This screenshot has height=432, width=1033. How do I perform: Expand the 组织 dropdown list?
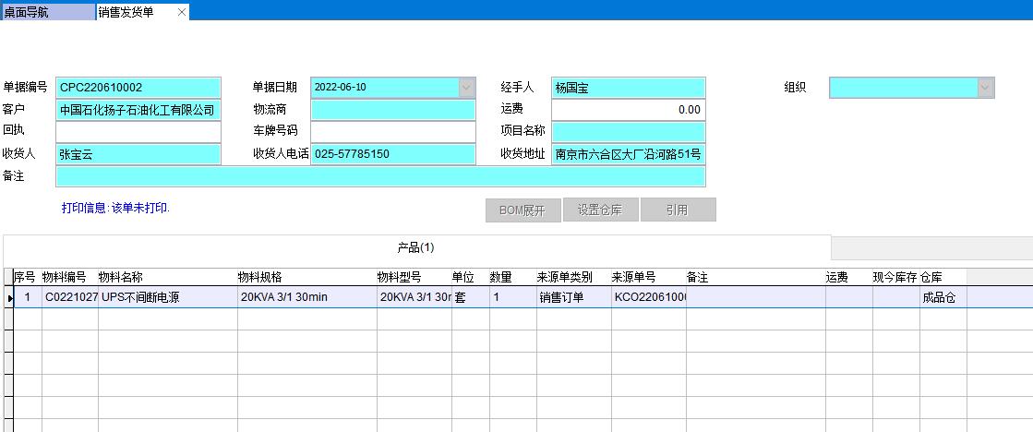pos(986,88)
